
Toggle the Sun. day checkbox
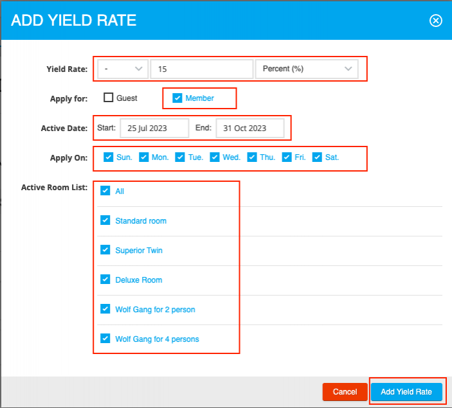click(109, 157)
